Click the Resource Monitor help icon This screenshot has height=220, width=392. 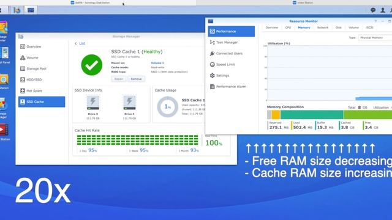pos(375,21)
